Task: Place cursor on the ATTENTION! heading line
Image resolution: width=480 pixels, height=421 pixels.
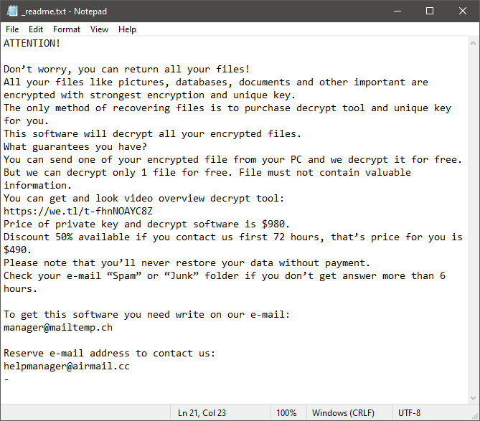Action: pos(32,44)
